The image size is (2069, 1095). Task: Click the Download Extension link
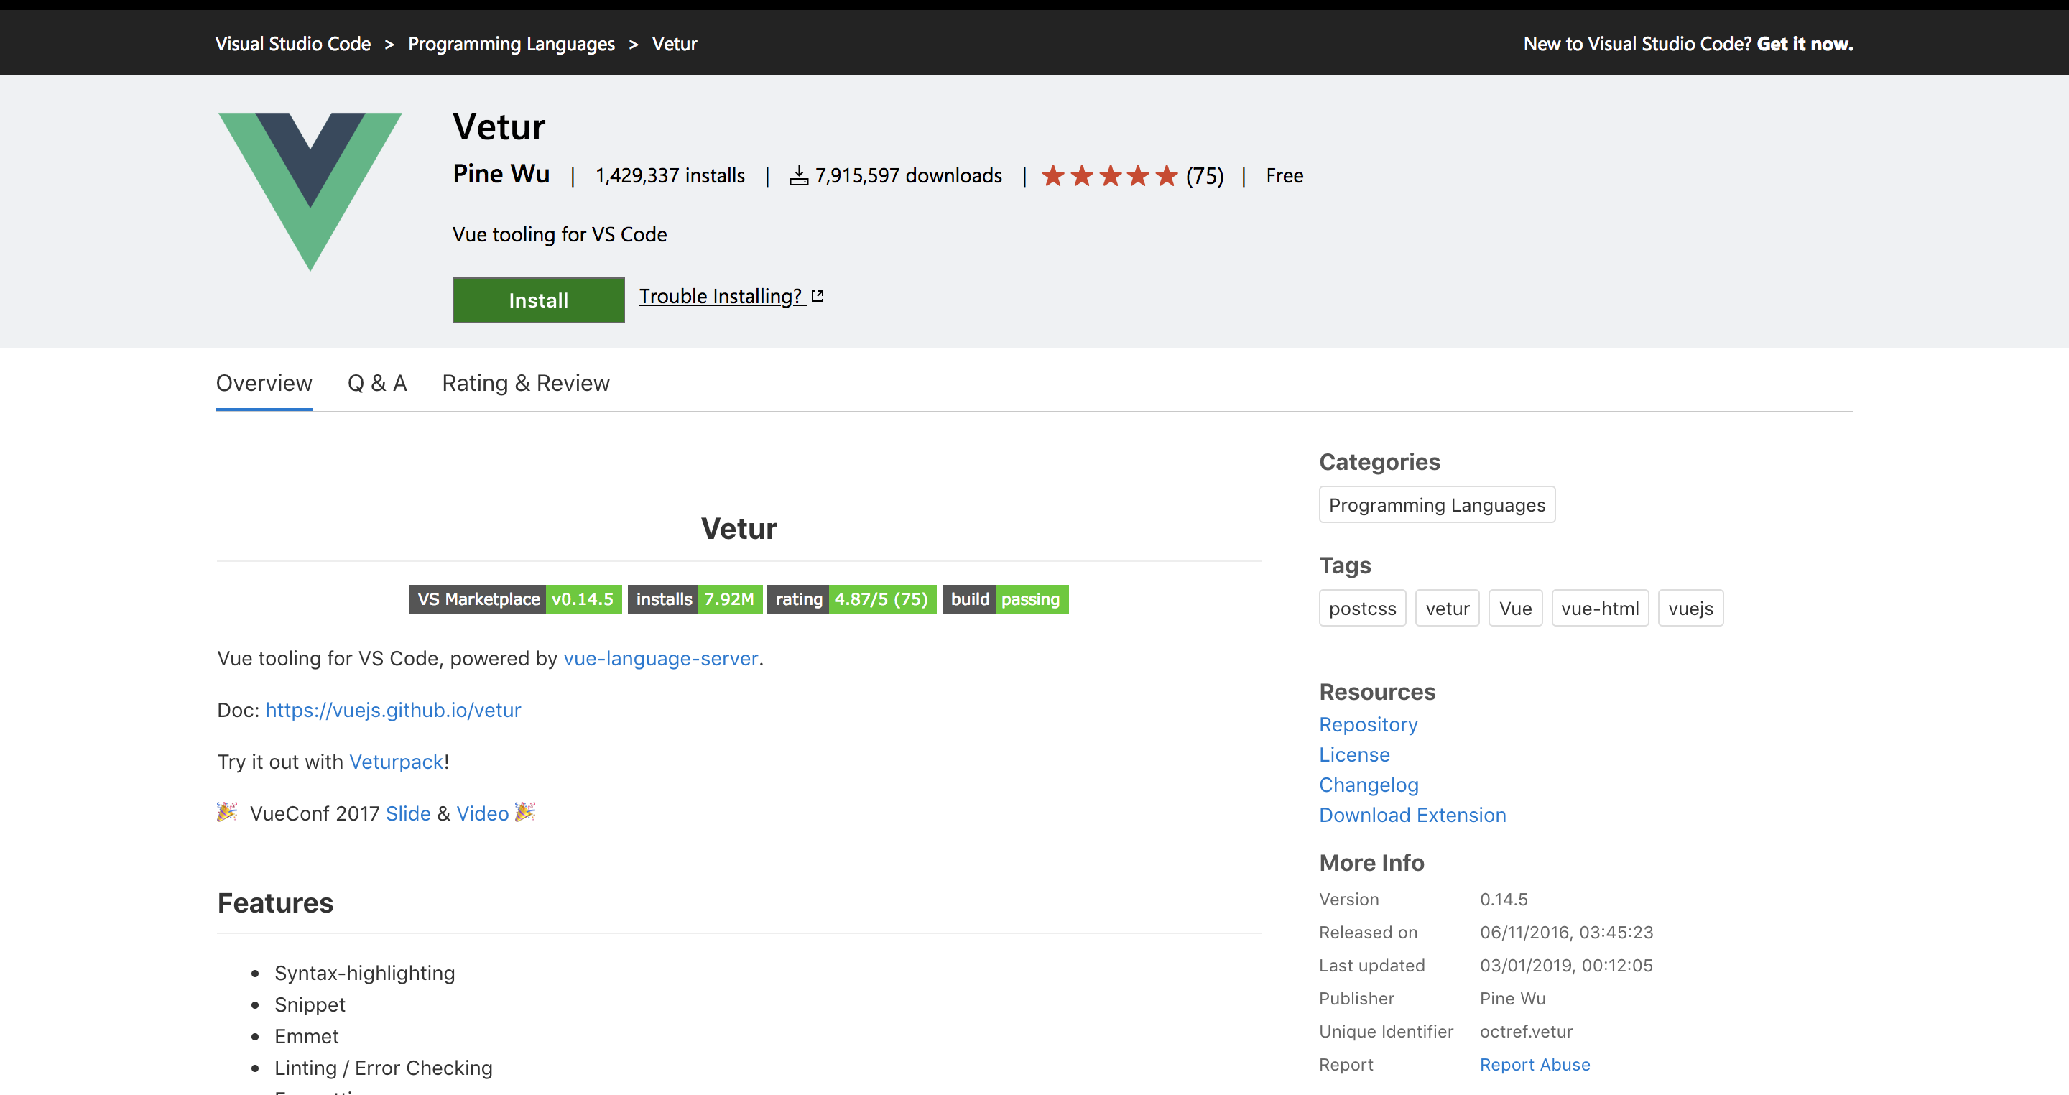coord(1412,816)
